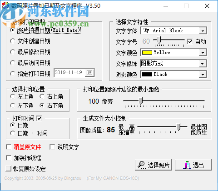Screen dimensions: 218x191
Task: Check 恢复原始设定 option
Action: pyautogui.click(x=9, y=169)
